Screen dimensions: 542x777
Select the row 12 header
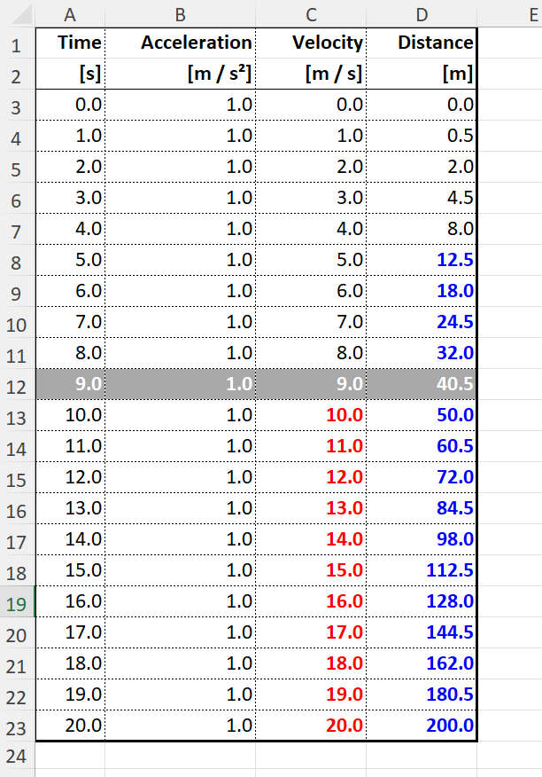(18, 385)
